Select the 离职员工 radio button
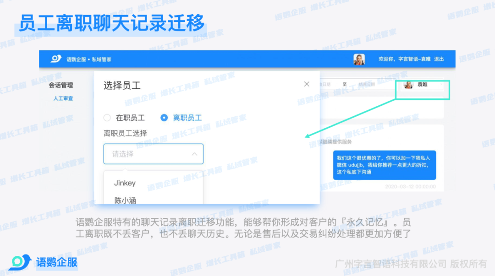The image size is (495, 276). pos(164,118)
